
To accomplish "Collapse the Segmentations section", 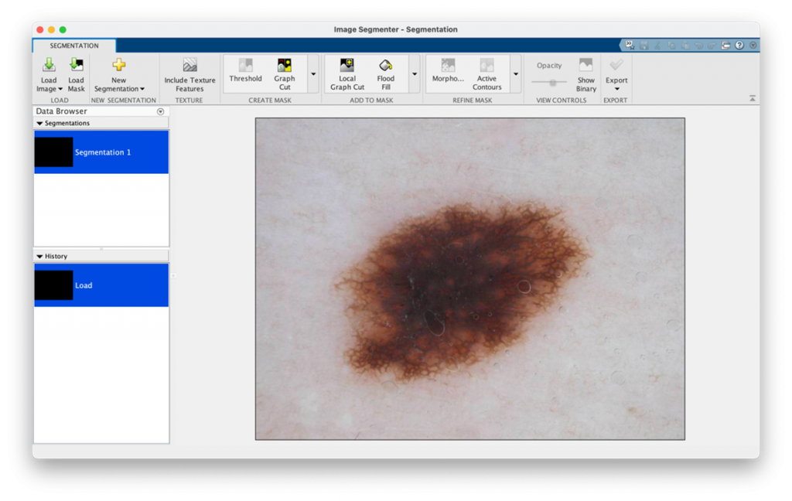I will [x=40, y=124].
